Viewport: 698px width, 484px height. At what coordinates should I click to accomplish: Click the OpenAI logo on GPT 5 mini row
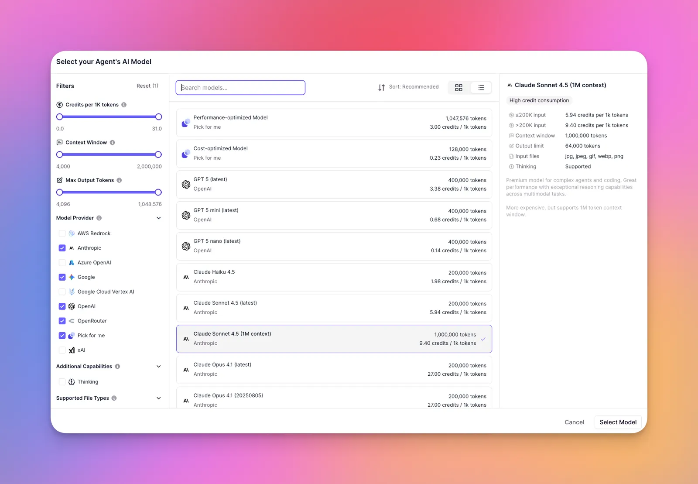point(186,215)
